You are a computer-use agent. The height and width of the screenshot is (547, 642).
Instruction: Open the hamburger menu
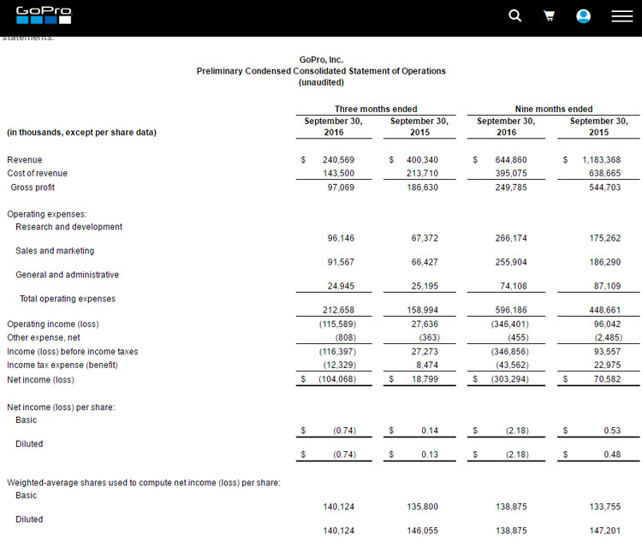point(622,16)
